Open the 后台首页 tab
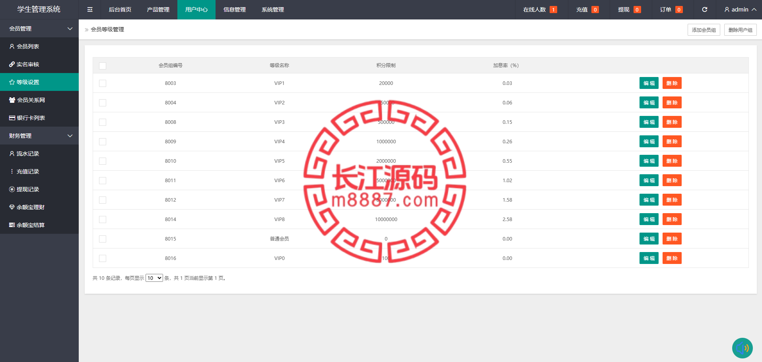Image resolution: width=762 pixels, height=362 pixels. tap(120, 10)
